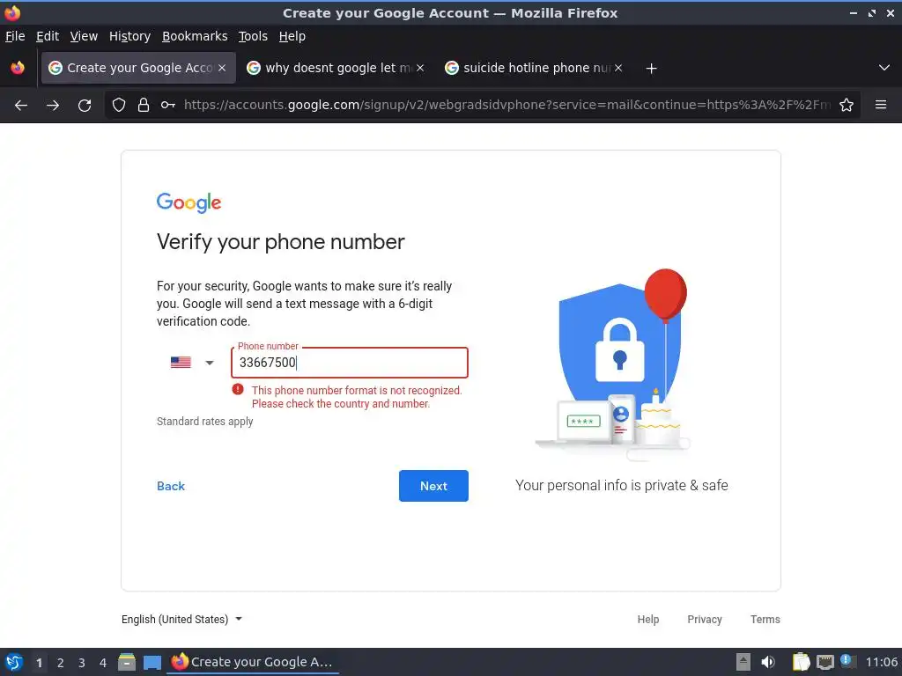902x676 pixels.
Task: Open the English (United States) language dropdown
Action: 181,619
